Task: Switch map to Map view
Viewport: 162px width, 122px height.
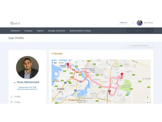Action: tap(55, 63)
